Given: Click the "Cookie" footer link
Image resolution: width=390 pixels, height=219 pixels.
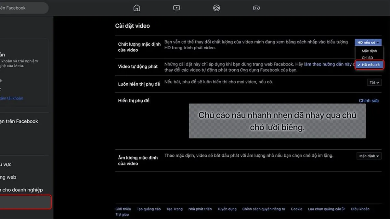Looking at the screenshot, I should [296, 209].
